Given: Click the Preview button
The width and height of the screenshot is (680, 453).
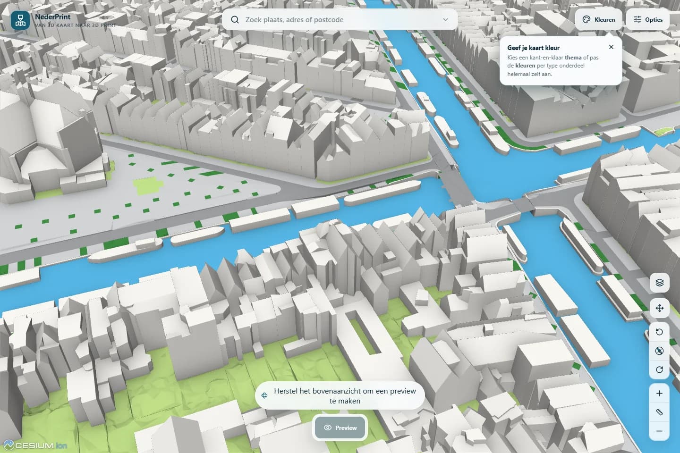Looking at the screenshot, I should pyautogui.click(x=340, y=428).
